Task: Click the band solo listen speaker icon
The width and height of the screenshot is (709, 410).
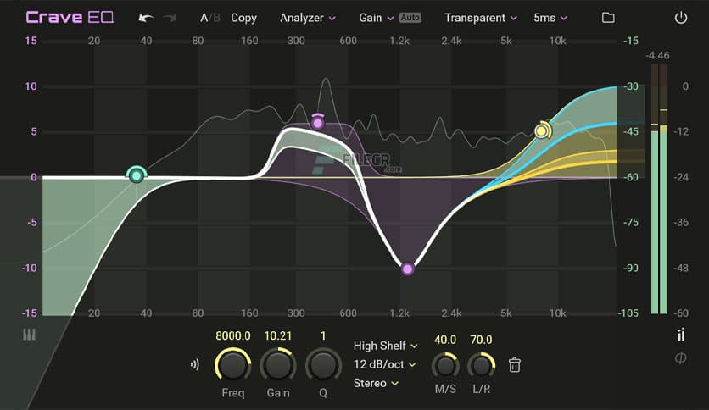Action: point(195,364)
